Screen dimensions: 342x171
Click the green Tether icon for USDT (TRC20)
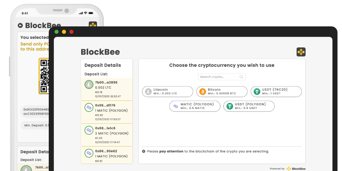pos(257,92)
